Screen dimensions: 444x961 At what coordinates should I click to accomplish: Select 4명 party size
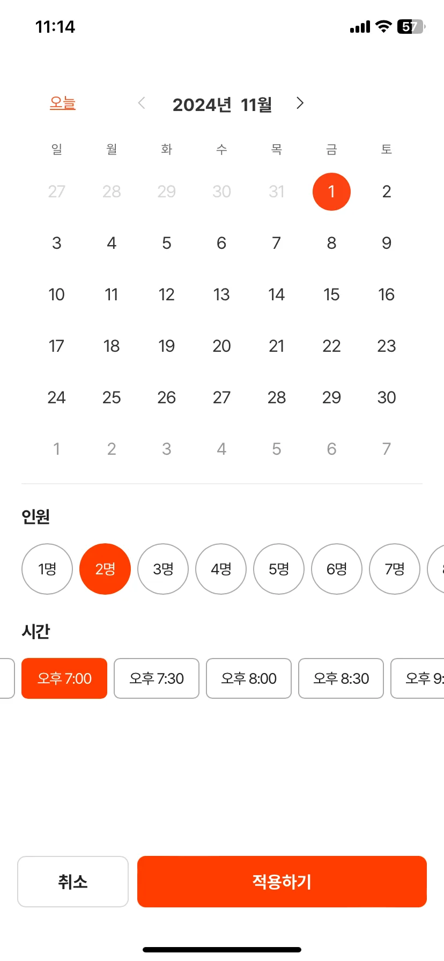click(221, 569)
